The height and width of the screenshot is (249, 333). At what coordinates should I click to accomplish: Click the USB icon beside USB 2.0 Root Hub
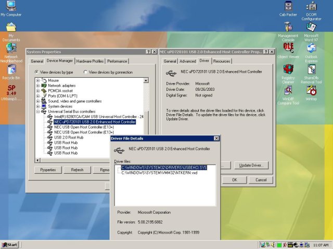tap(50, 137)
